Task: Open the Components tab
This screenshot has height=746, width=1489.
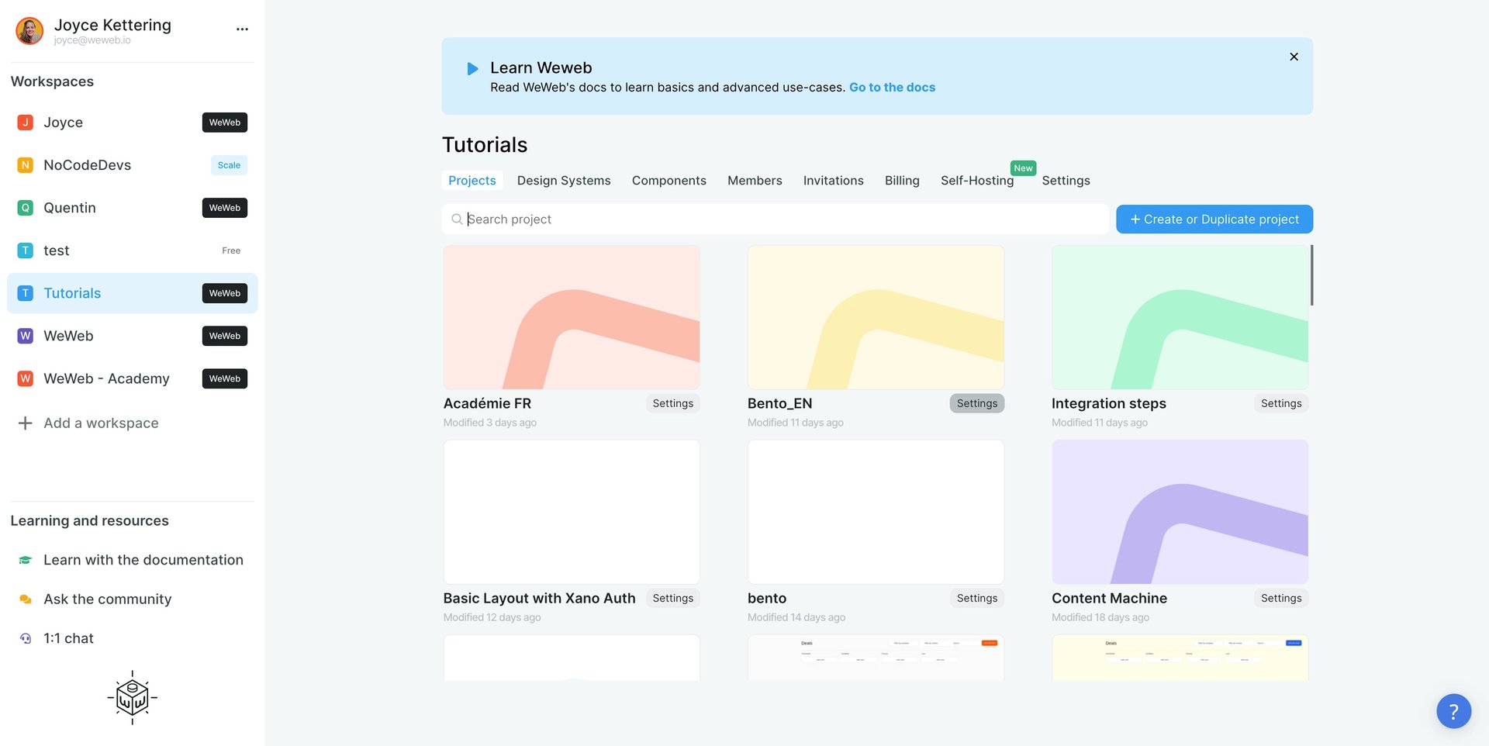Action: (669, 181)
